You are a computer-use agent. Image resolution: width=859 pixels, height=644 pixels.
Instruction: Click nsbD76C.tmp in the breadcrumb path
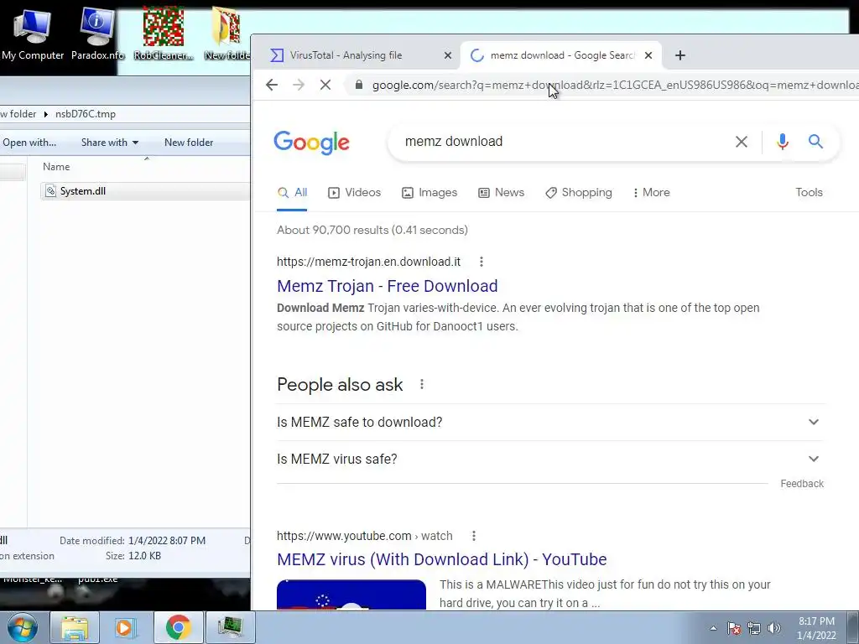click(86, 114)
